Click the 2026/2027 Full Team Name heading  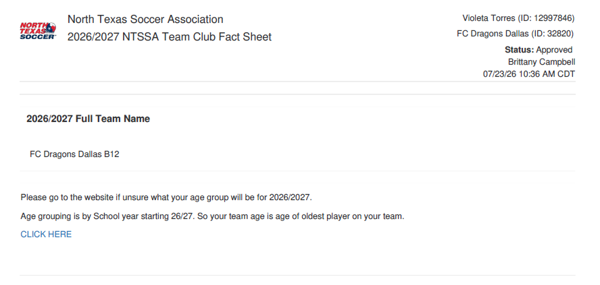coord(88,119)
